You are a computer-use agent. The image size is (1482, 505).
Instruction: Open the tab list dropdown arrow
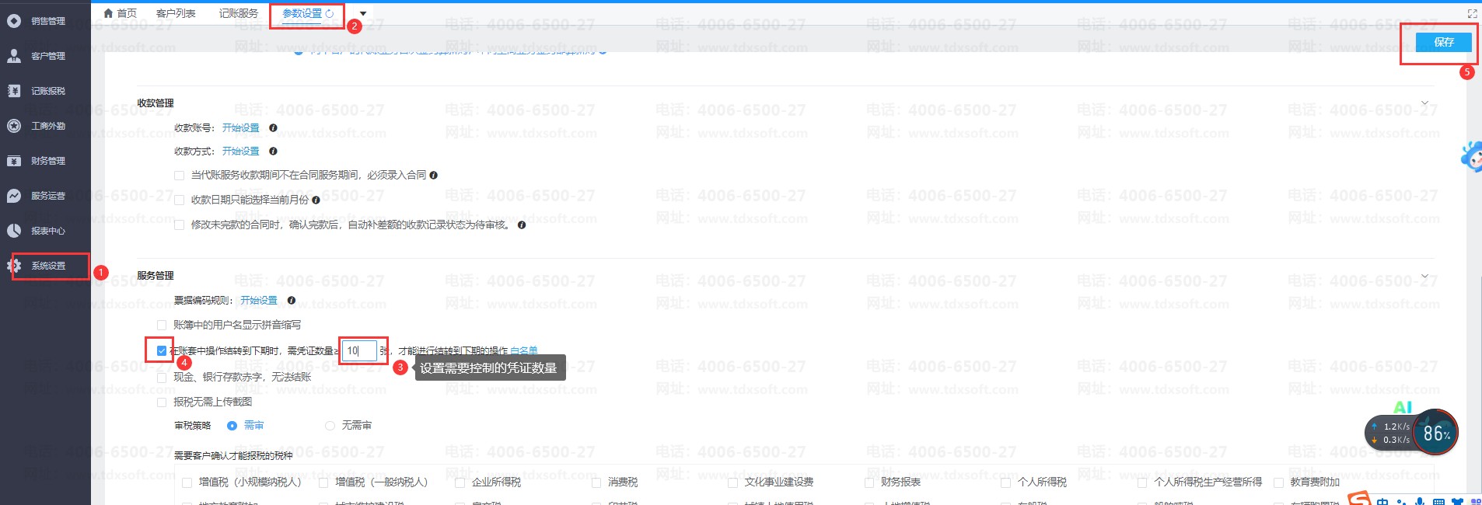coord(363,13)
